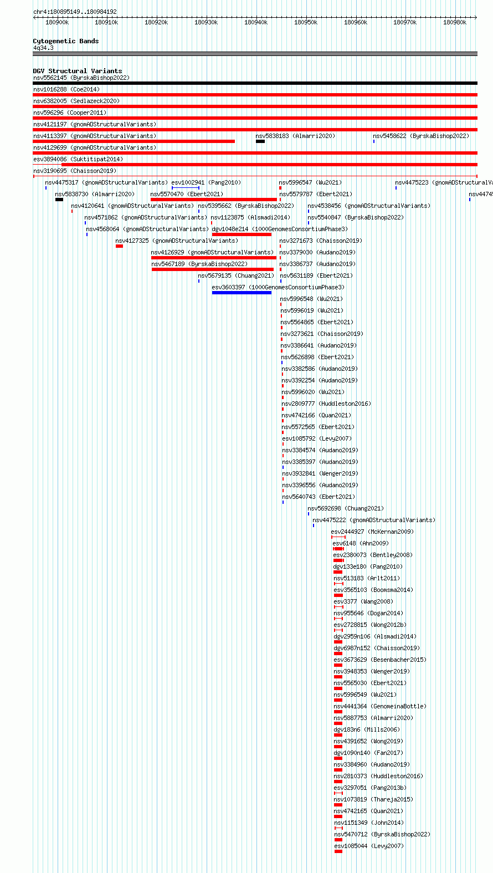Open the nsv6382005 (Sedlazeck2020) variant label
Viewport: 493px width, 873px height.
(x=76, y=101)
